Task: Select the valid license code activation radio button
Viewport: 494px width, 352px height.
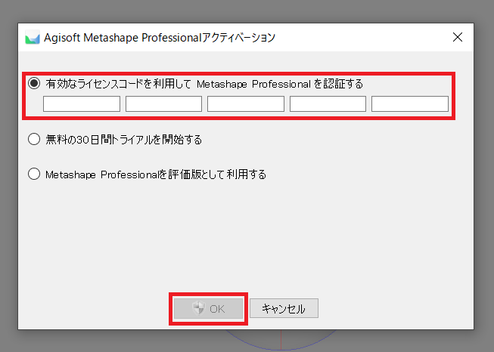Action: point(34,83)
